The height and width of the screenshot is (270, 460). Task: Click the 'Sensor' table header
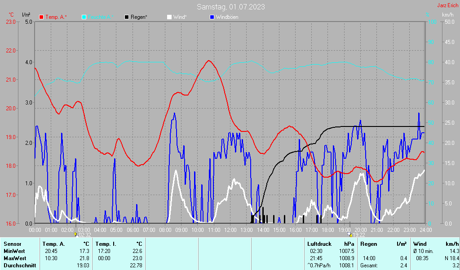[x=12, y=244]
